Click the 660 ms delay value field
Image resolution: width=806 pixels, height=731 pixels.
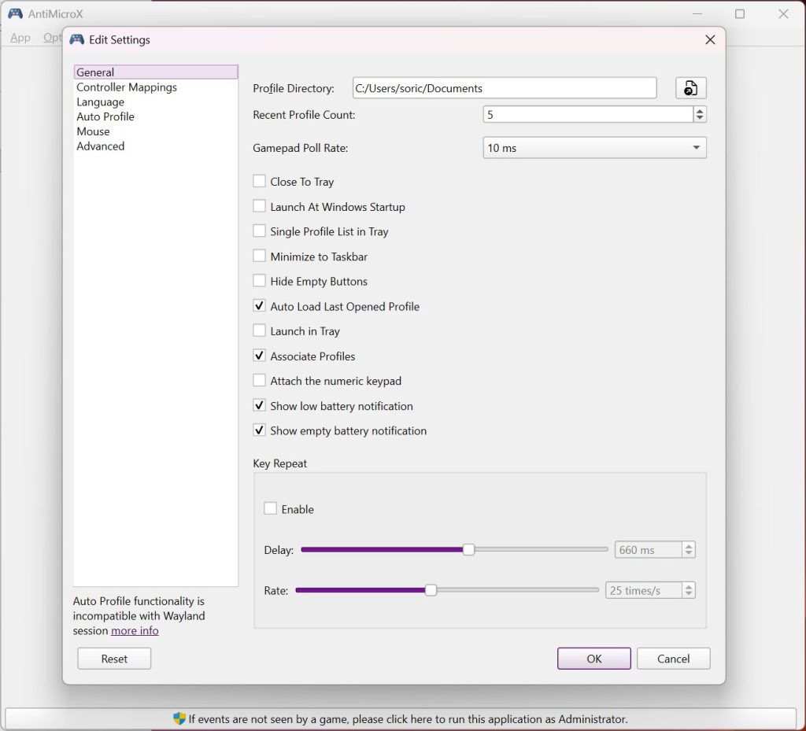point(649,550)
